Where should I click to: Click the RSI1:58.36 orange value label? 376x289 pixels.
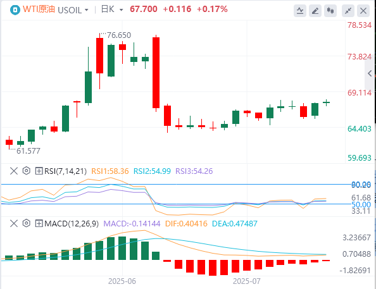pos(110,171)
